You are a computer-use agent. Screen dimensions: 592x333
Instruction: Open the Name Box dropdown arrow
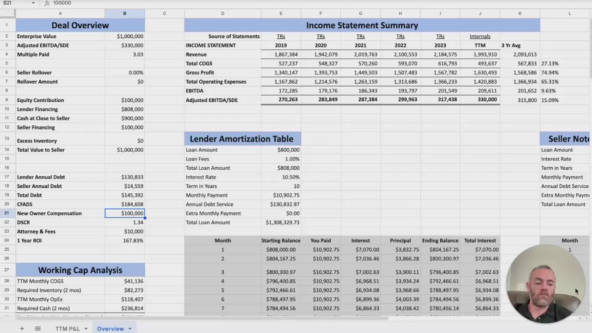33,3
